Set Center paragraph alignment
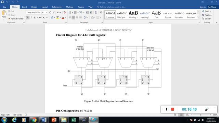 [x=73, y=17]
